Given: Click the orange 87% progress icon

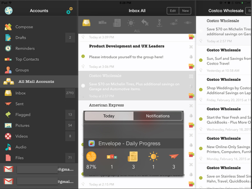Looking at the screenshot, I should (91, 156).
